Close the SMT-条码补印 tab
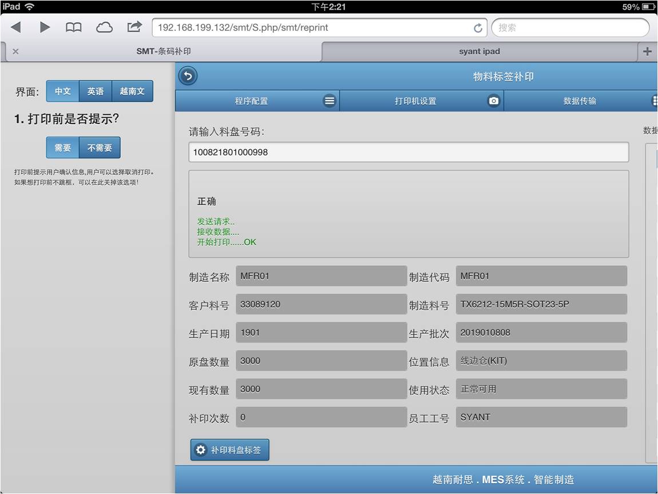Viewport: 658px width, 494px height. (x=15, y=51)
